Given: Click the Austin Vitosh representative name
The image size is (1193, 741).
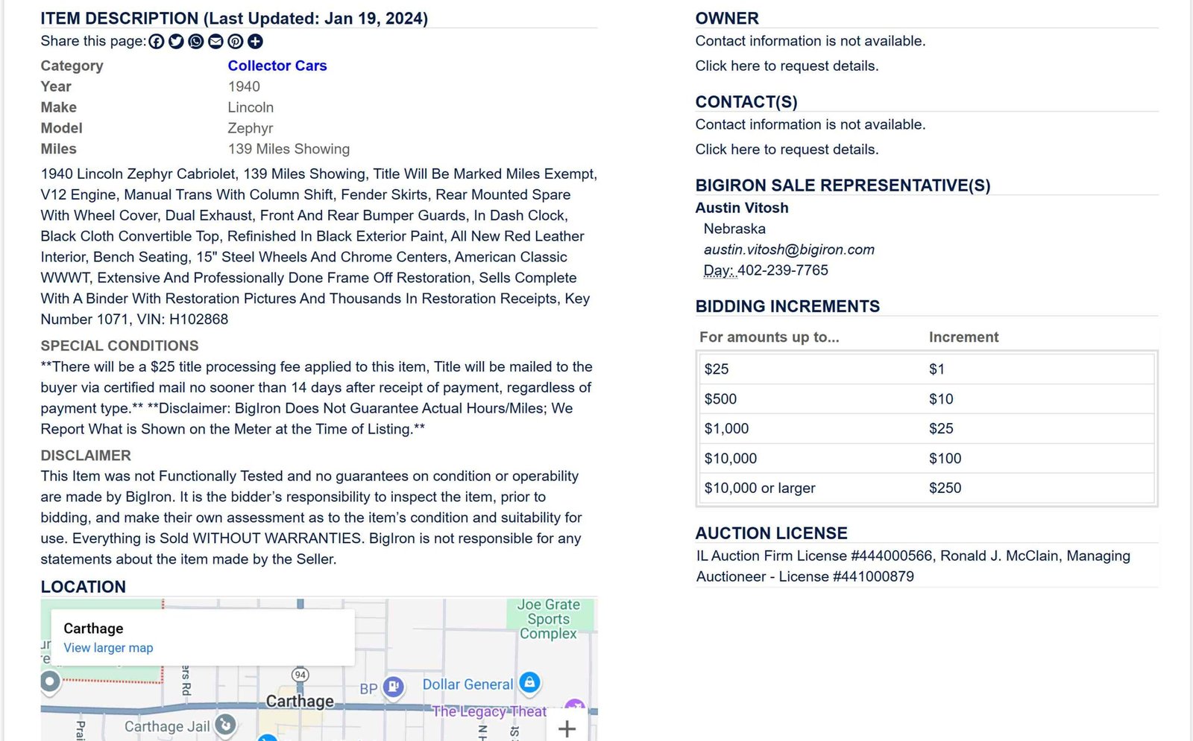Looking at the screenshot, I should (x=742, y=208).
